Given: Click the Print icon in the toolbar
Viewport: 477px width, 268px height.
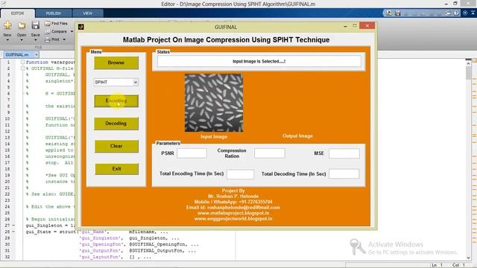Looking at the screenshot, I should (47, 39).
